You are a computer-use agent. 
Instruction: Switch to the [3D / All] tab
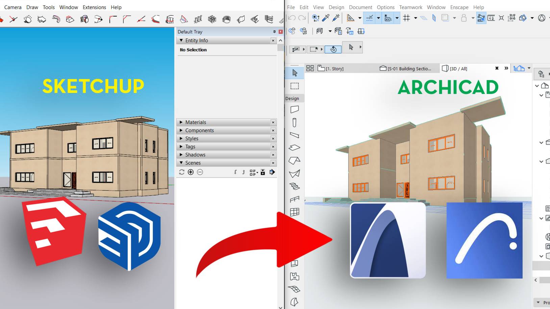click(x=458, y=68)
